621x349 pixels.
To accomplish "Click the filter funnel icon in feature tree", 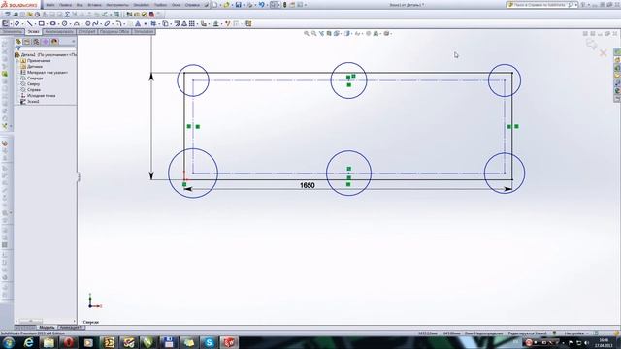I will (17, 48).
